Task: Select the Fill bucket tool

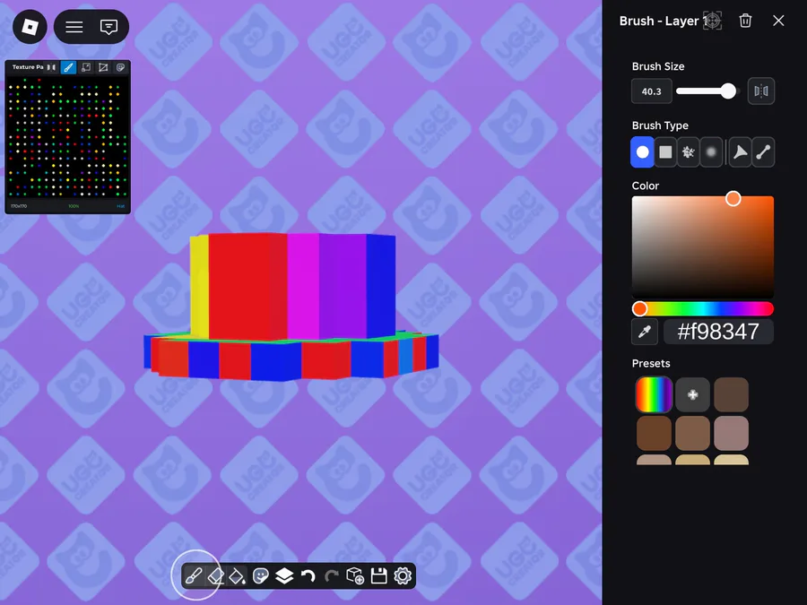Action: (238, 575)
